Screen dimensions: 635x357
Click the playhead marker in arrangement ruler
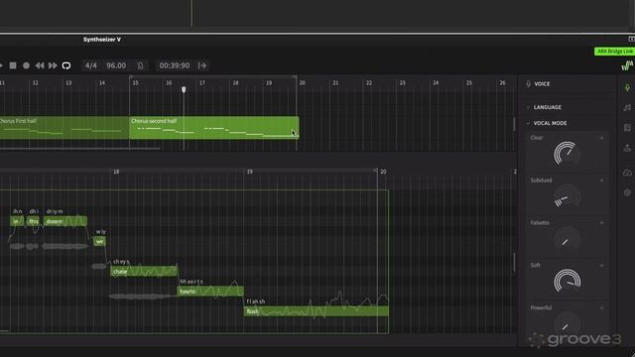click(x=184, y=89)
